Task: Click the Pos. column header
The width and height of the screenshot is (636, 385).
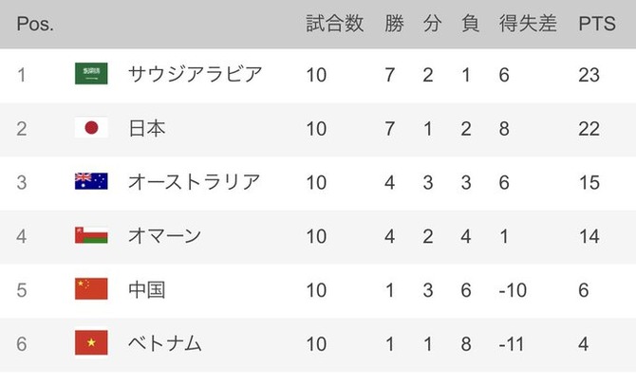Action: tap(35, 24)
